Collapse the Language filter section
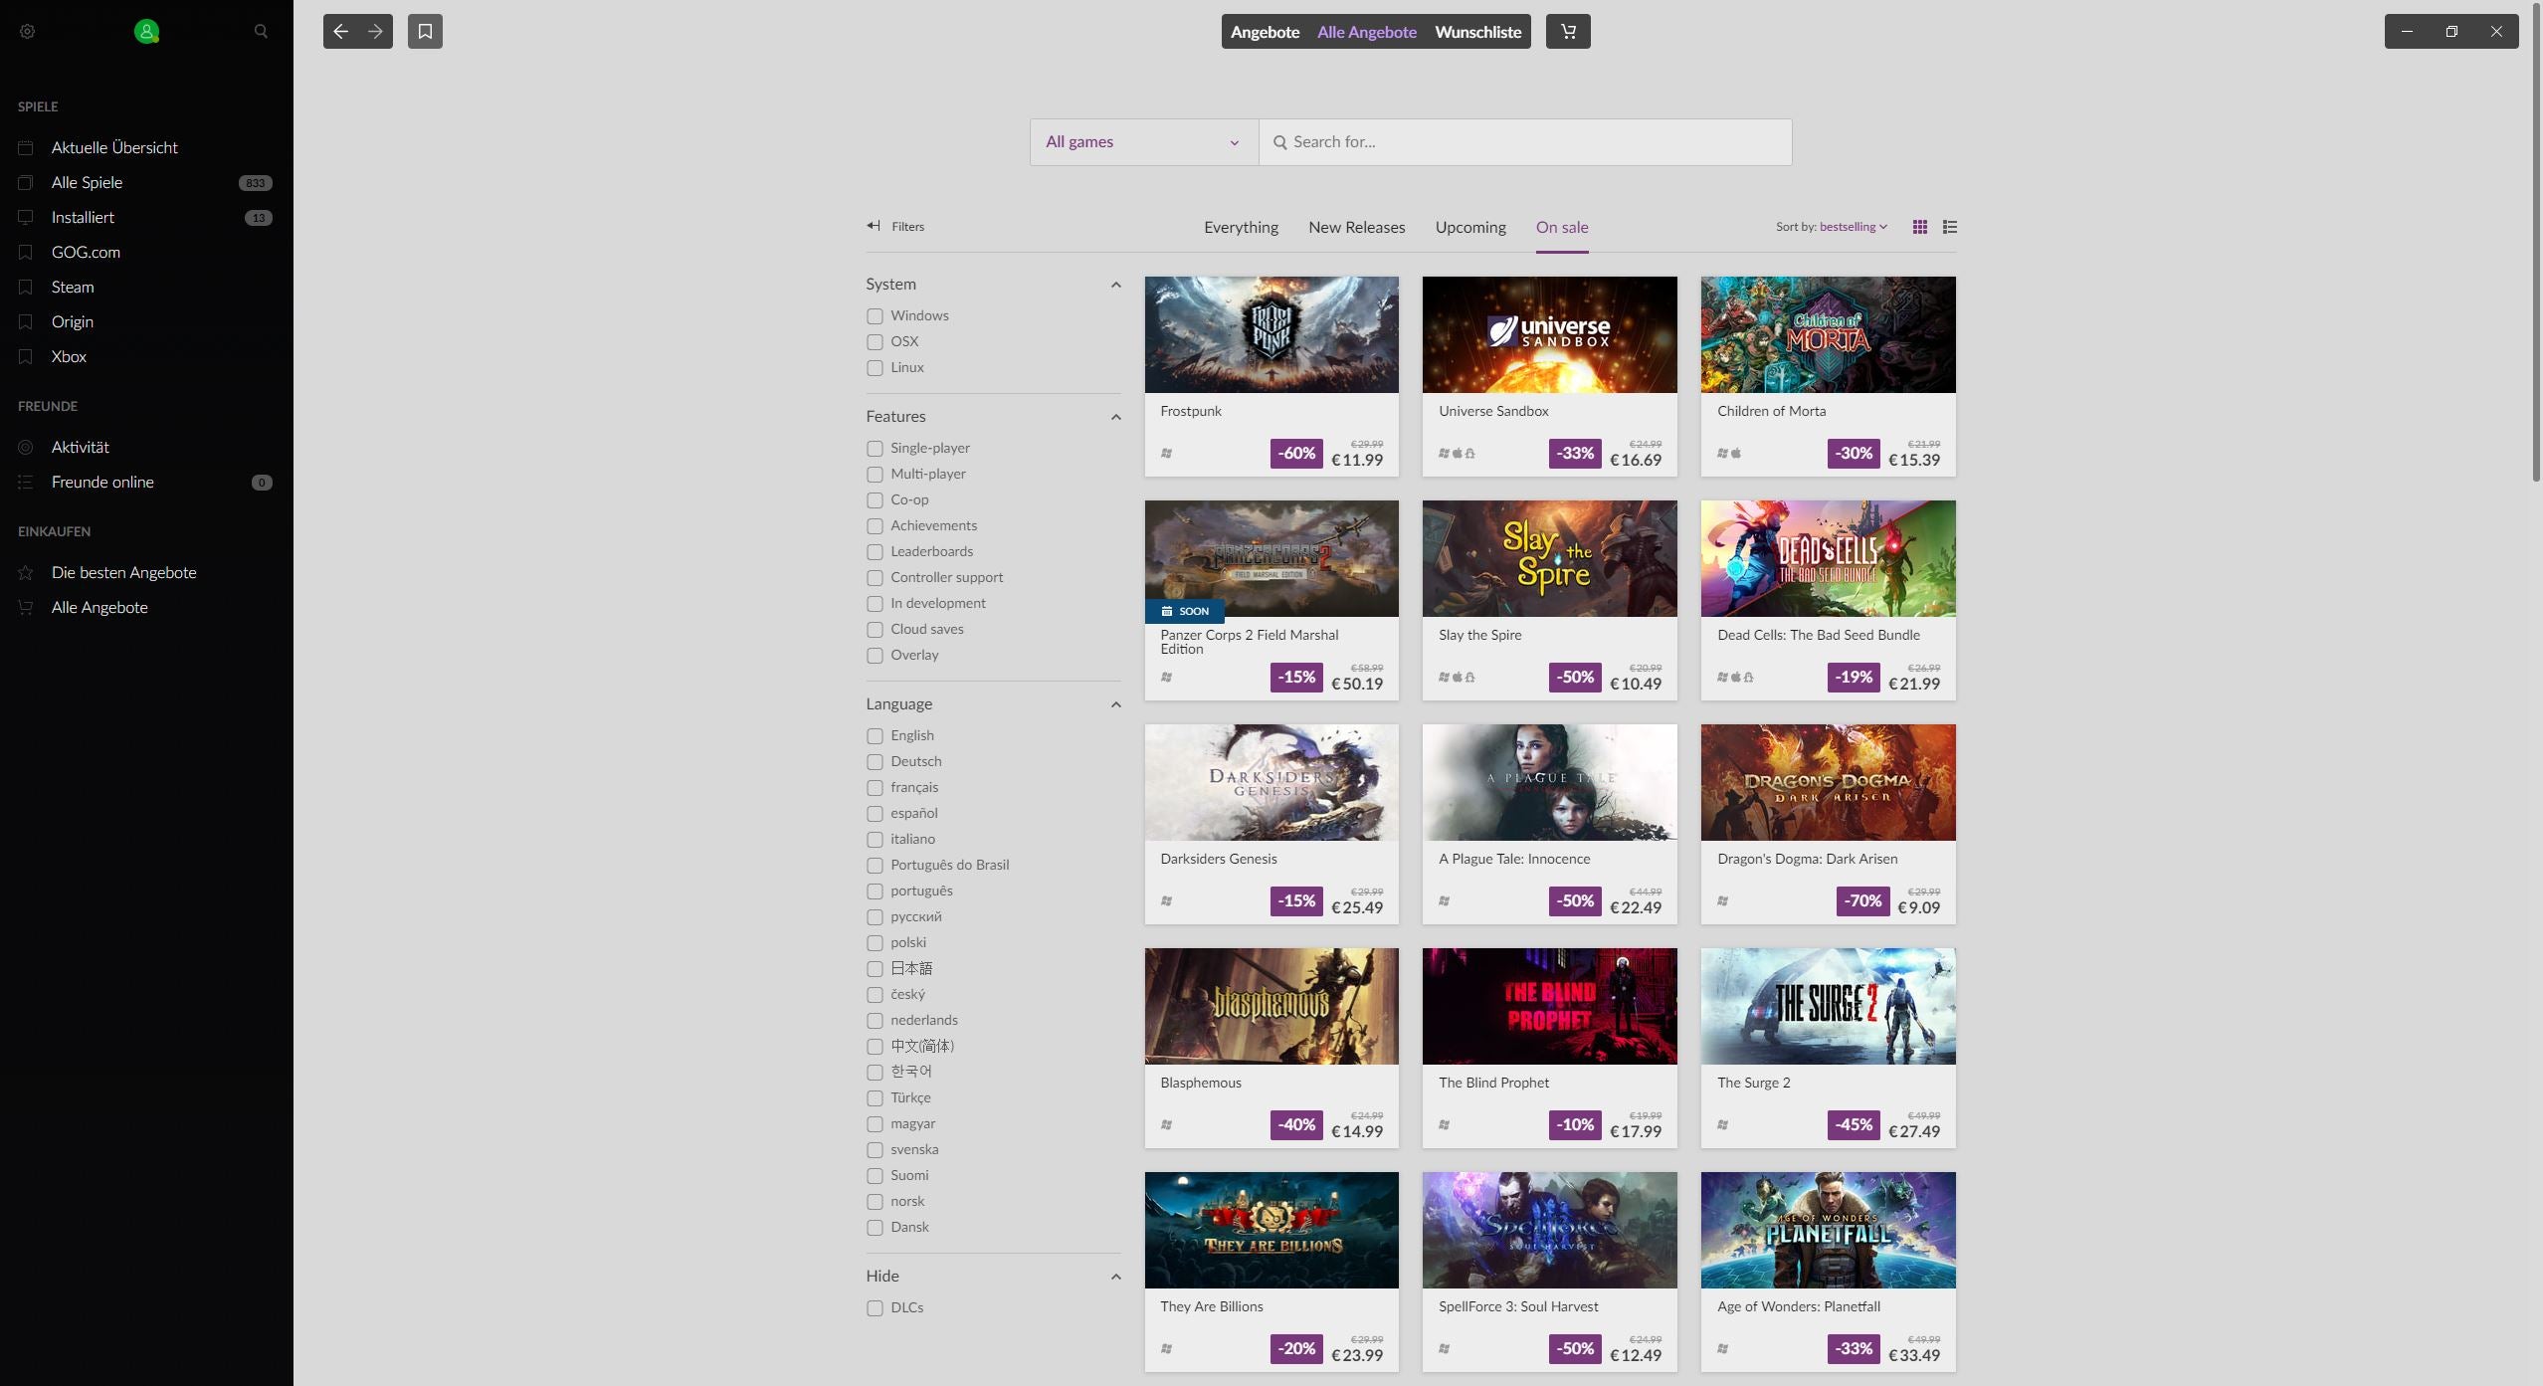The width and height of the screenshot is (2543, 1386). coord(1115,704)
